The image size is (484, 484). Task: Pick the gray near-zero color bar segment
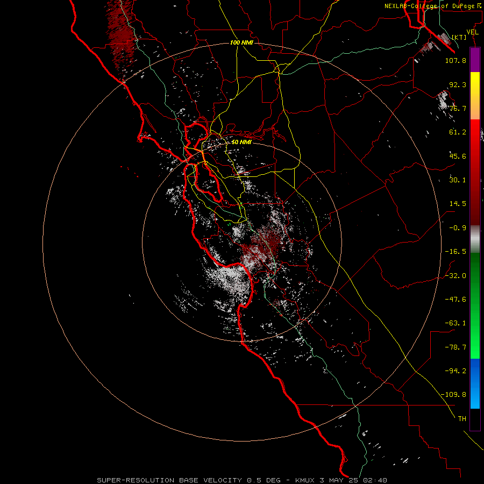[475, 238]
